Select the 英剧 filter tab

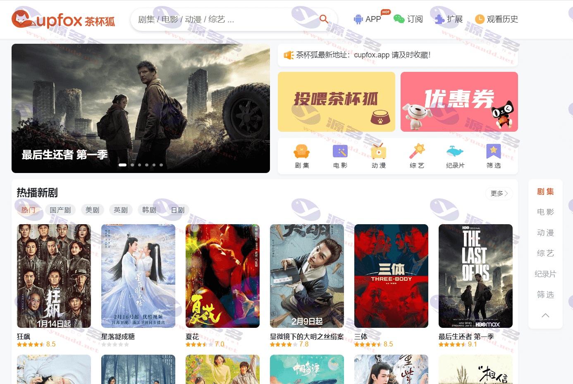[x=121, y=210]
